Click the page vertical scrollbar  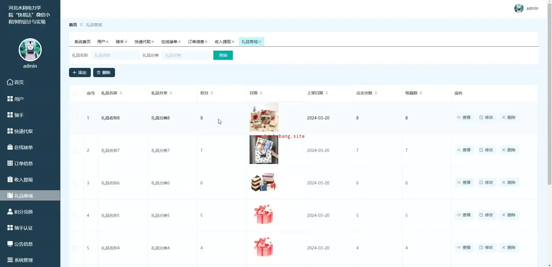(x=549, y=94)
